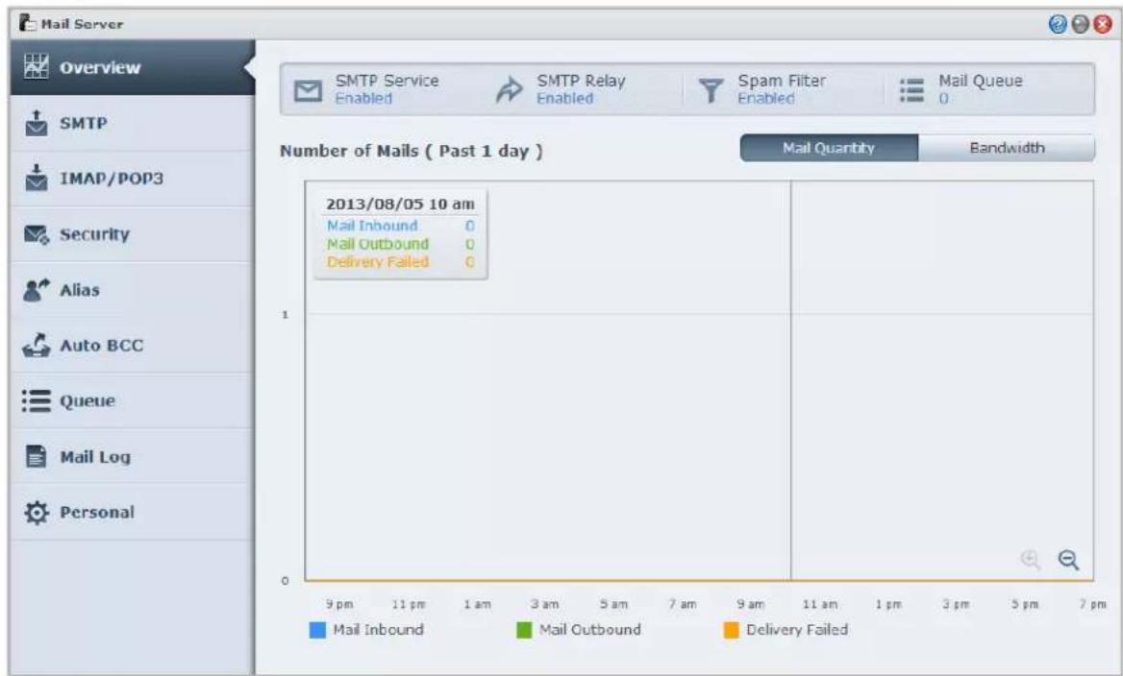This screenshot has width=1123, height=676.
Task: Click the greyed zoom-in magnifier icon
Action: point(1030,560)
